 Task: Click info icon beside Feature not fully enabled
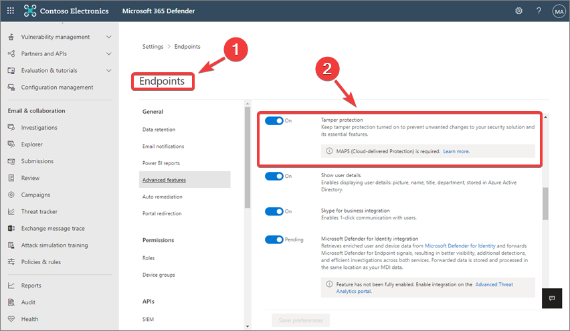click(329, 284)
